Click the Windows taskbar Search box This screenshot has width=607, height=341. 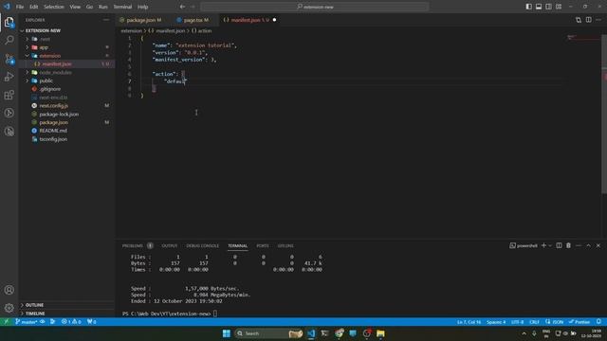268,333
